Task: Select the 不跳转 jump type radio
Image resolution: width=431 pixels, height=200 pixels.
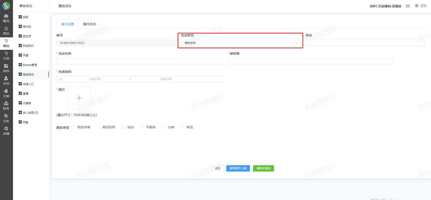Action: [142, 127]
